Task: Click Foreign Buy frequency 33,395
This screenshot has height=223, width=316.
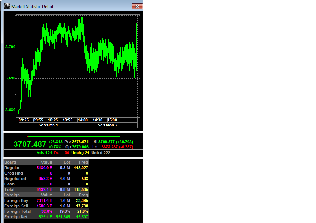Action: click(82, 200)
